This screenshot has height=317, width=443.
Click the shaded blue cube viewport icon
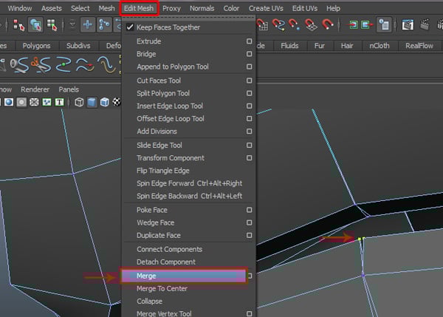click(x=92, y=102)
